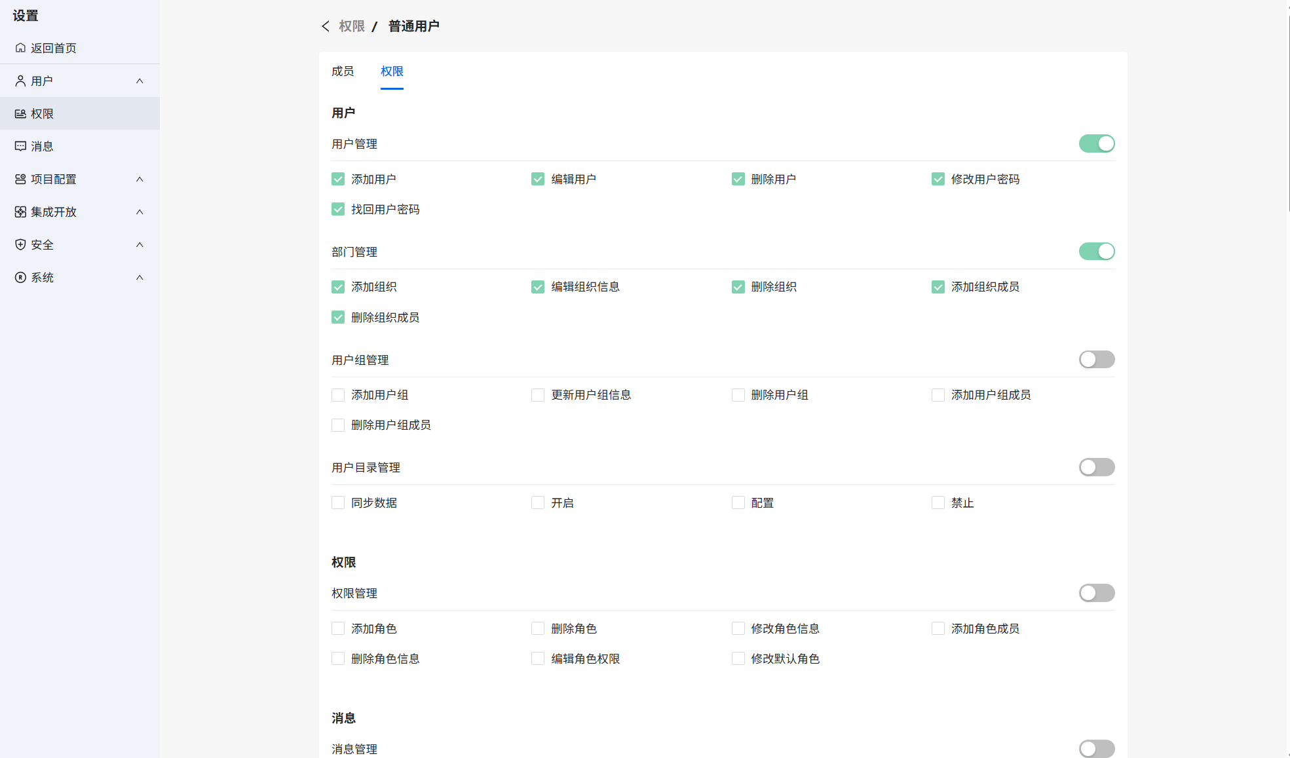The width and height of the screenshot is (1290, 758).
Task: Turn off the 用户管理 toggle switch
Action: 1096,143
